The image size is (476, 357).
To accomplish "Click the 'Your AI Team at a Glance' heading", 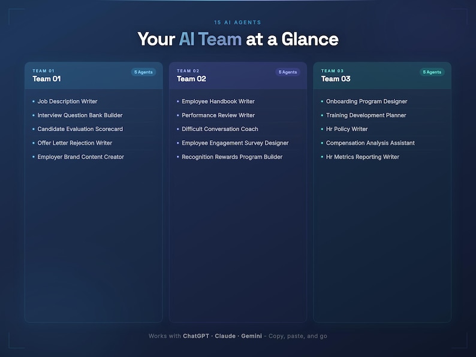I will tap(238, 39).
